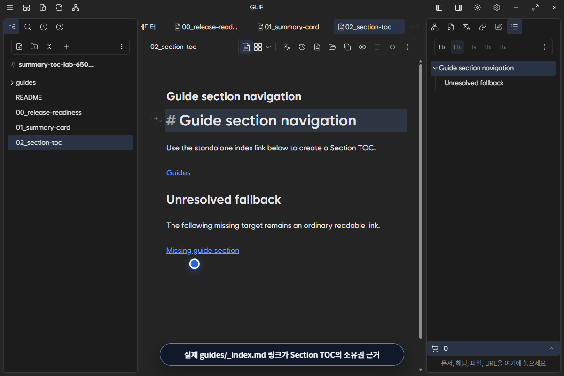Click the open folder icon in editor toolbar
The image size is (564, 376).
tap(332, 47)
